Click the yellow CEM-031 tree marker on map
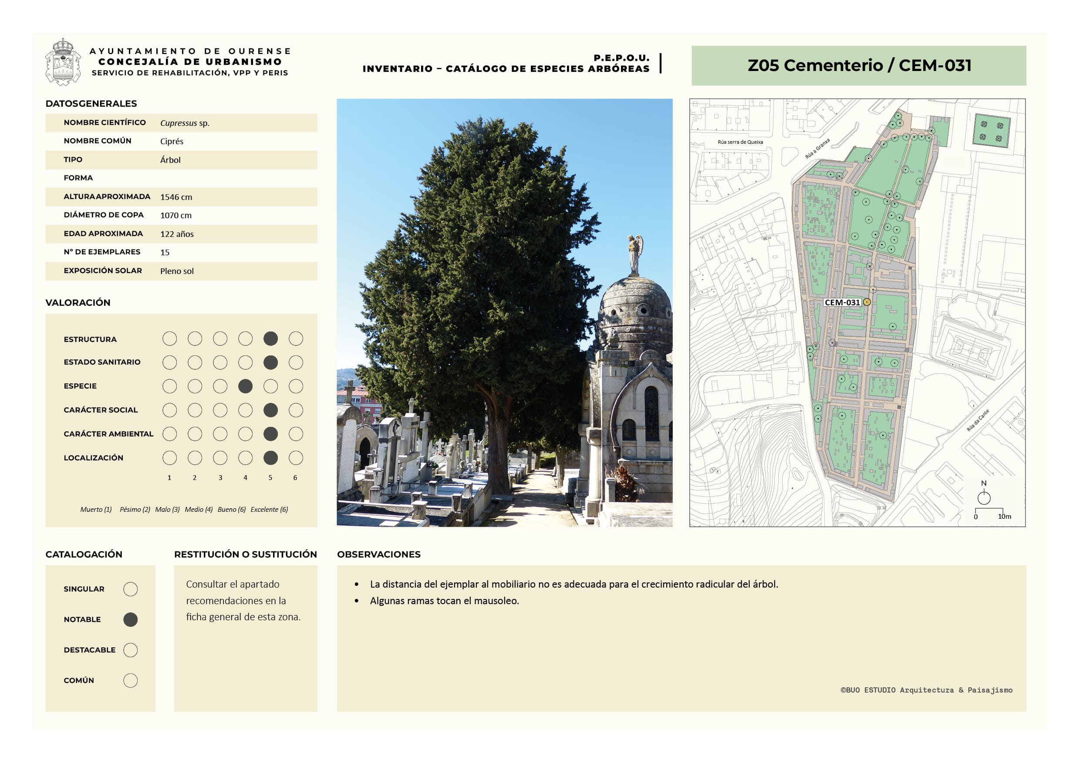The width and height of the screenshot is (1080, 764). click(x=867, y=302)
